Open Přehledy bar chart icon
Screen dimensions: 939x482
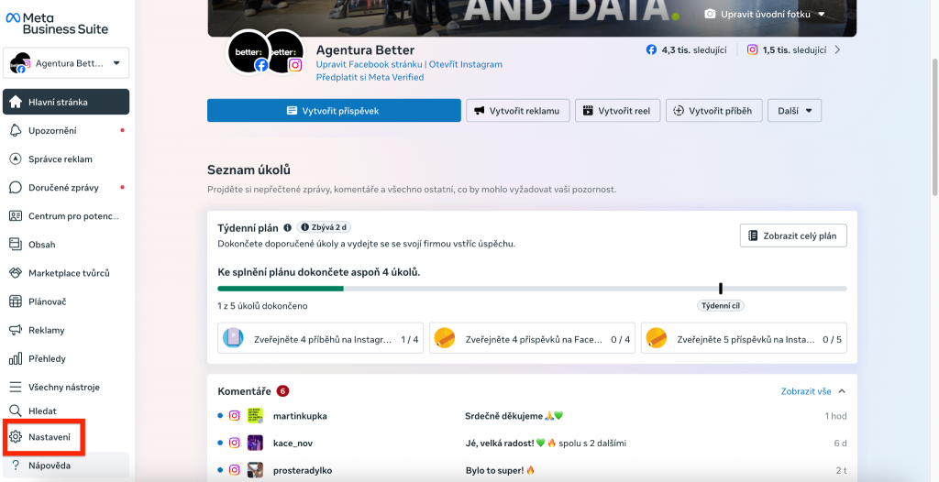pos(16,358)
